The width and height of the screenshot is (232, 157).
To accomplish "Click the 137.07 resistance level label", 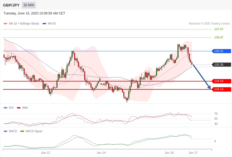I will [x=219, y=29].
